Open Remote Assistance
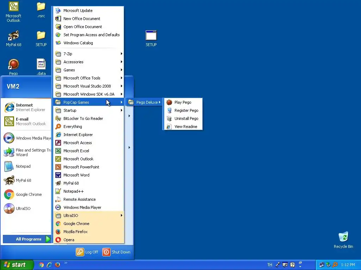 (x=89, y=199)
